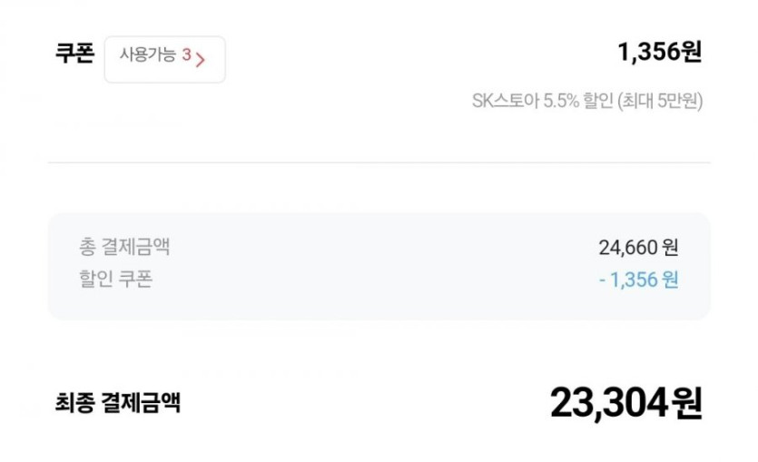The width and height of the screenshot is (758, 462).
Task: Click the 할인 word in the SK스토아 coupon line
Action: [599, 101]
